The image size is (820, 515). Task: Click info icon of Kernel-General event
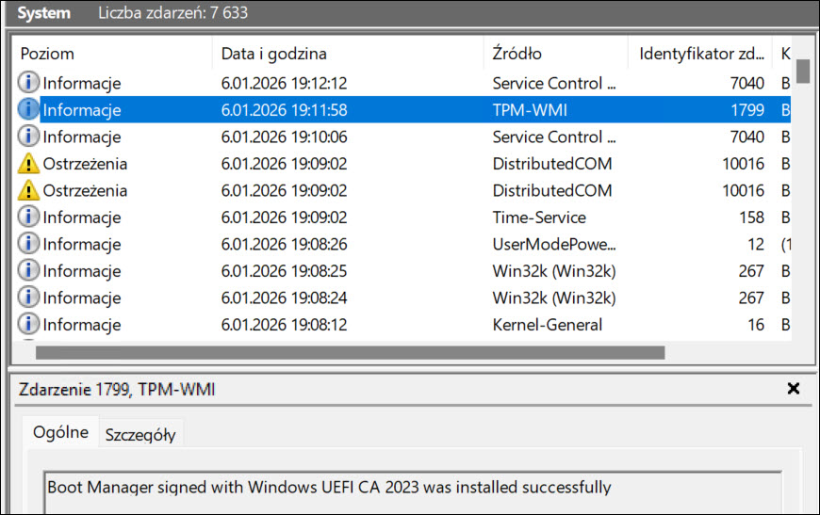coord(29,325)
